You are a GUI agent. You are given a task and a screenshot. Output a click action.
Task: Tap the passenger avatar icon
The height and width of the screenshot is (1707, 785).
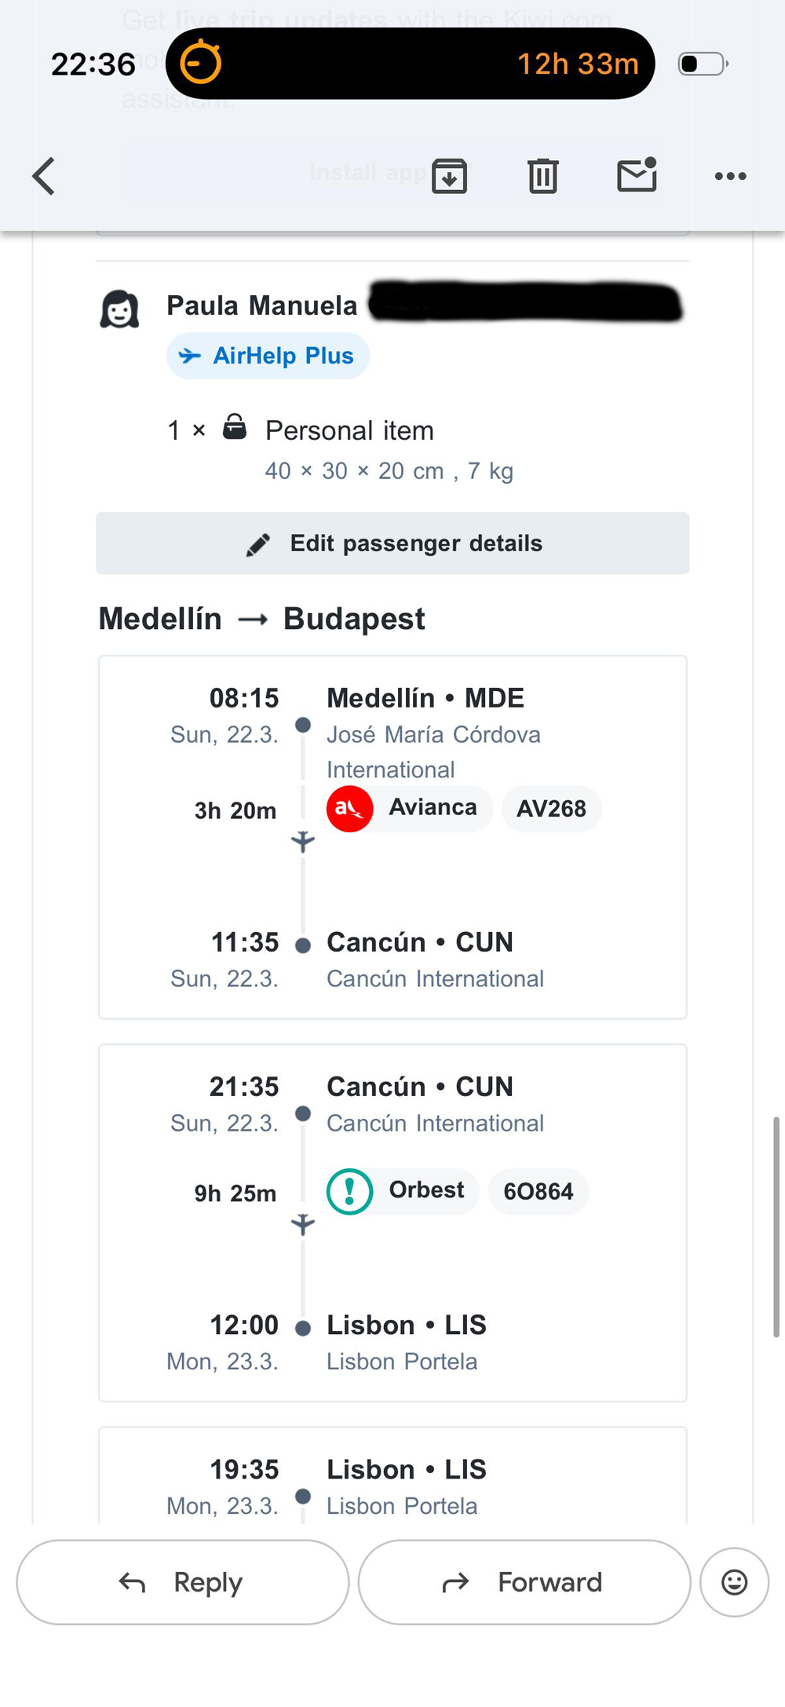tap(119, 309)
